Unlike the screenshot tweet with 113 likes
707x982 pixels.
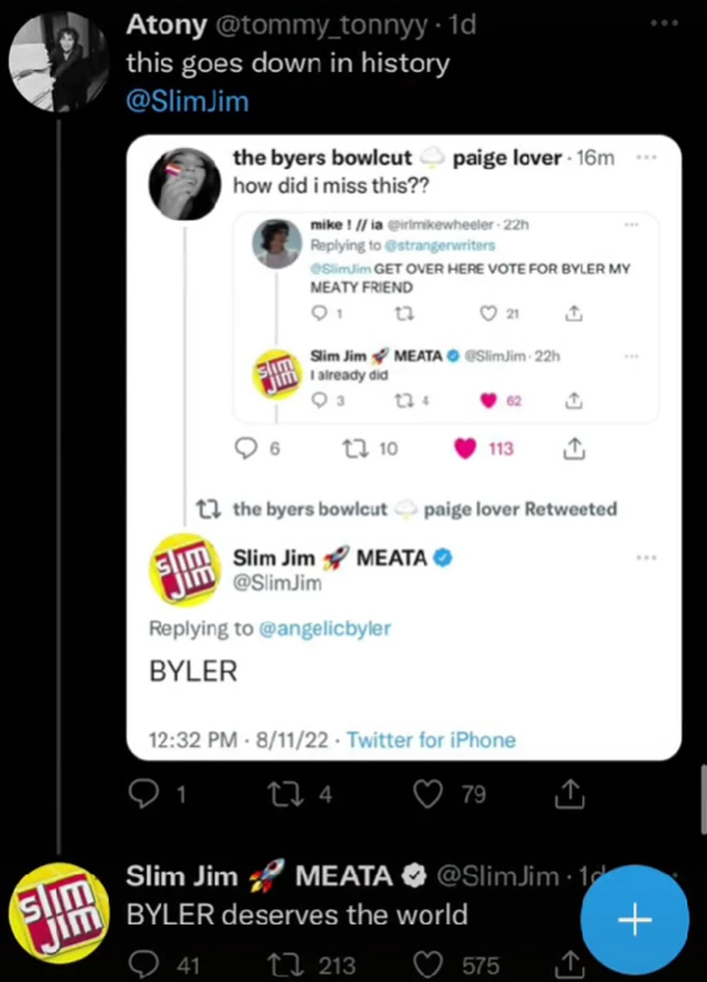pos(466,449)
